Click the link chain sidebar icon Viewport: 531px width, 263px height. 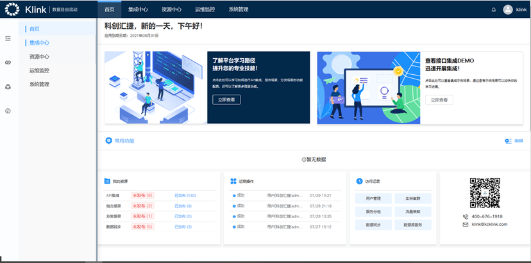[x=8, y=62]
